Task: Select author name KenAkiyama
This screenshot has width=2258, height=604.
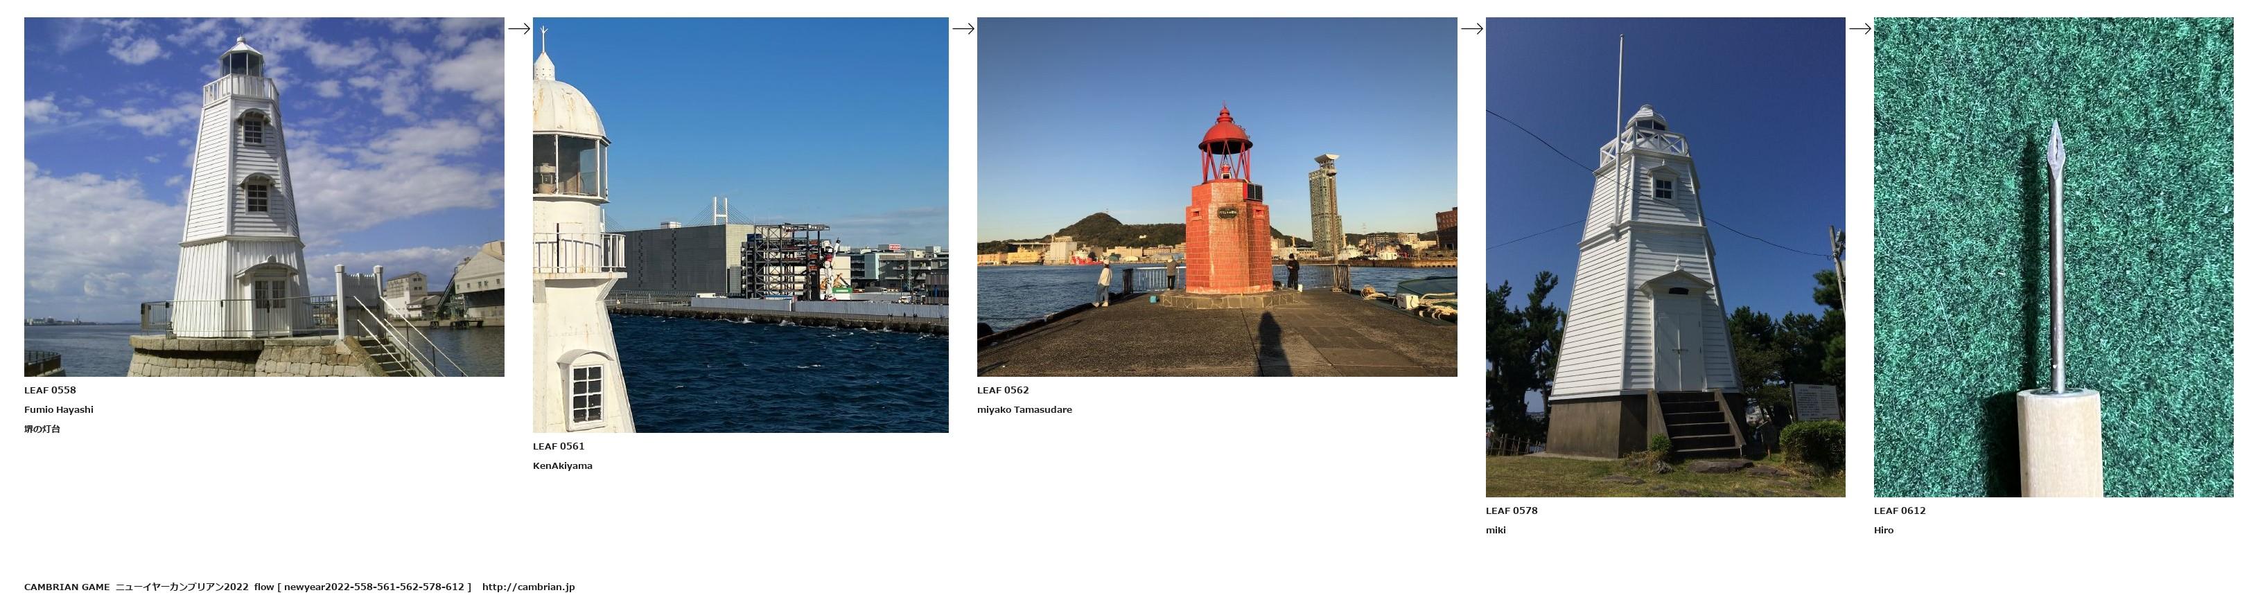Action: (562, 465)
